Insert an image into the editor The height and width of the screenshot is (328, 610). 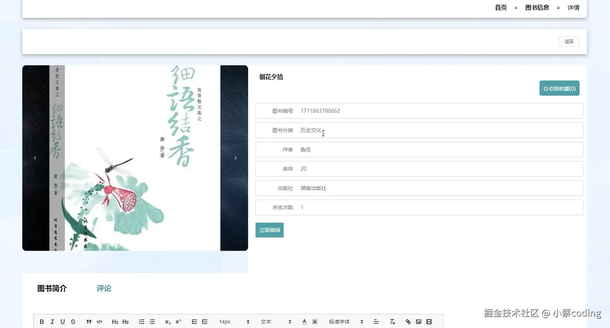point(419,322)
